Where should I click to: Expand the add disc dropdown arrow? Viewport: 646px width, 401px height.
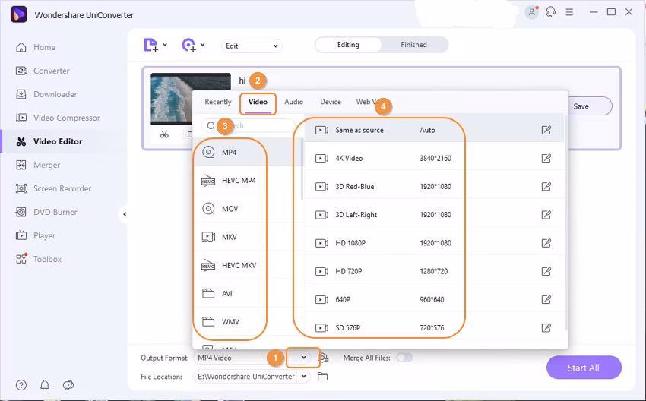coord(203,45)
